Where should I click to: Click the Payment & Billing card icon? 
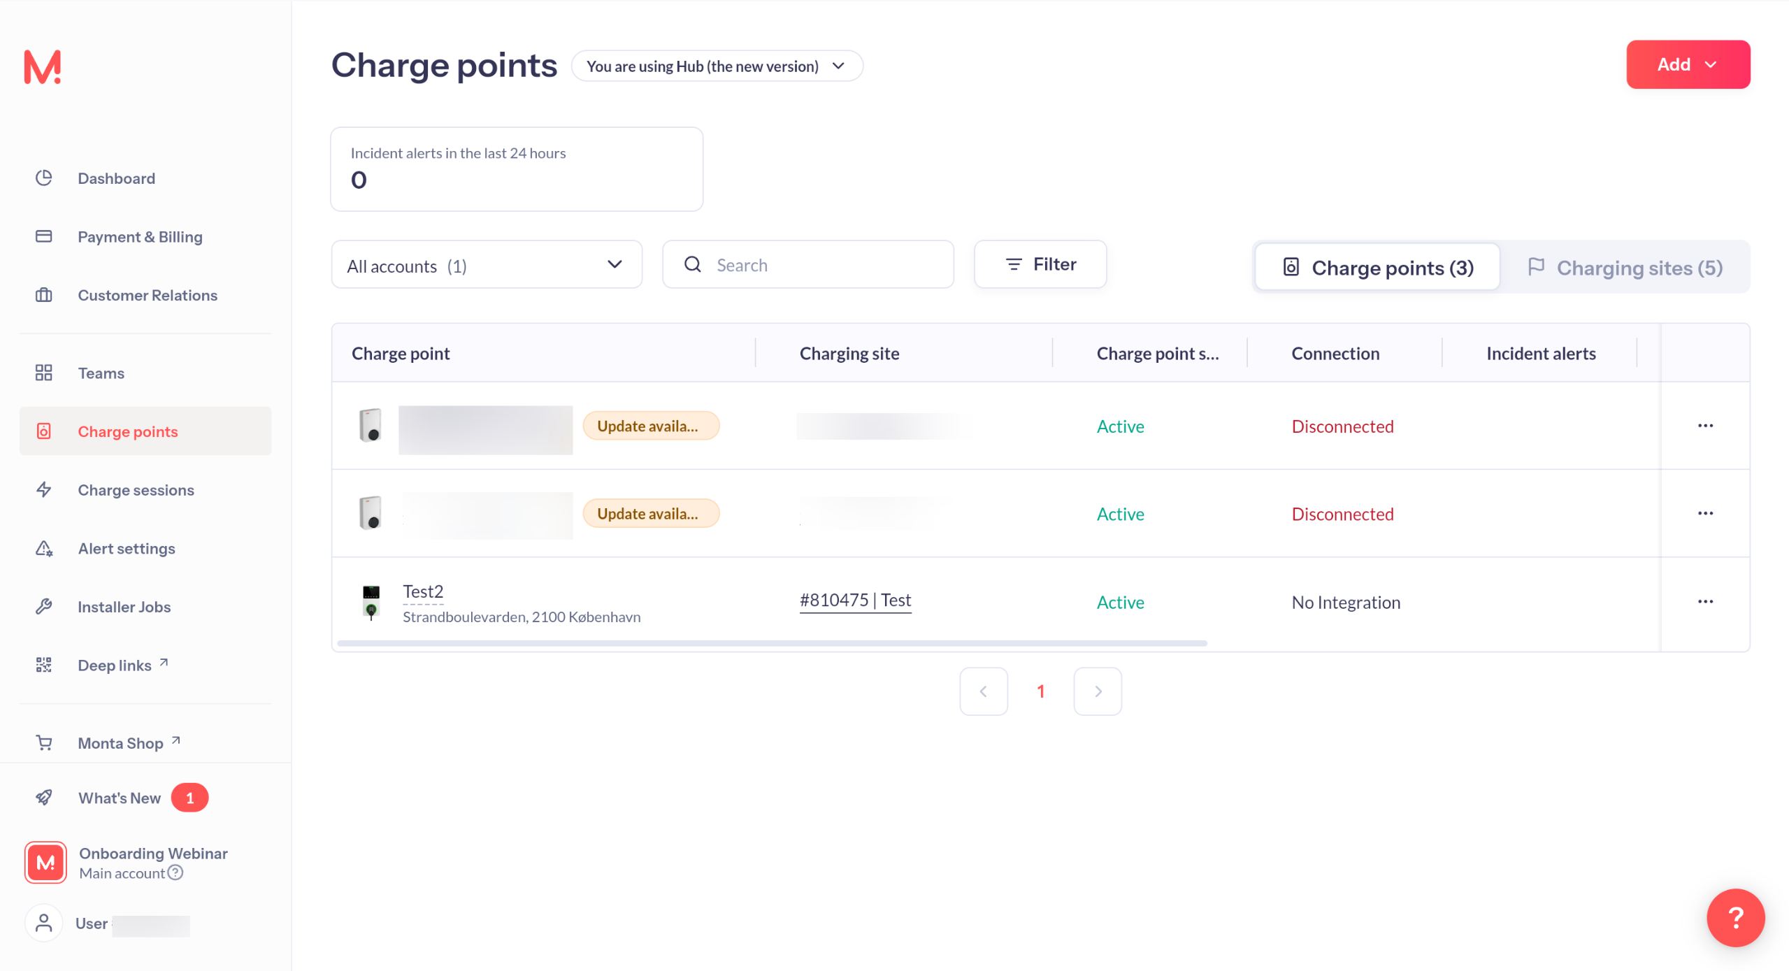pos(43,236)
